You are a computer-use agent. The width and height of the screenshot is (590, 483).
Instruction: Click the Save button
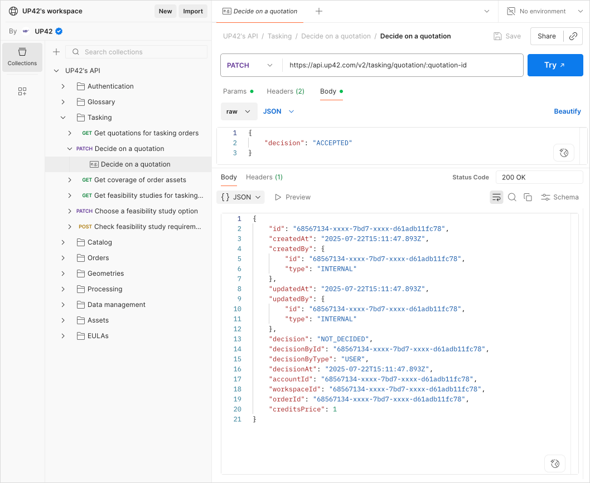point(507,36)
